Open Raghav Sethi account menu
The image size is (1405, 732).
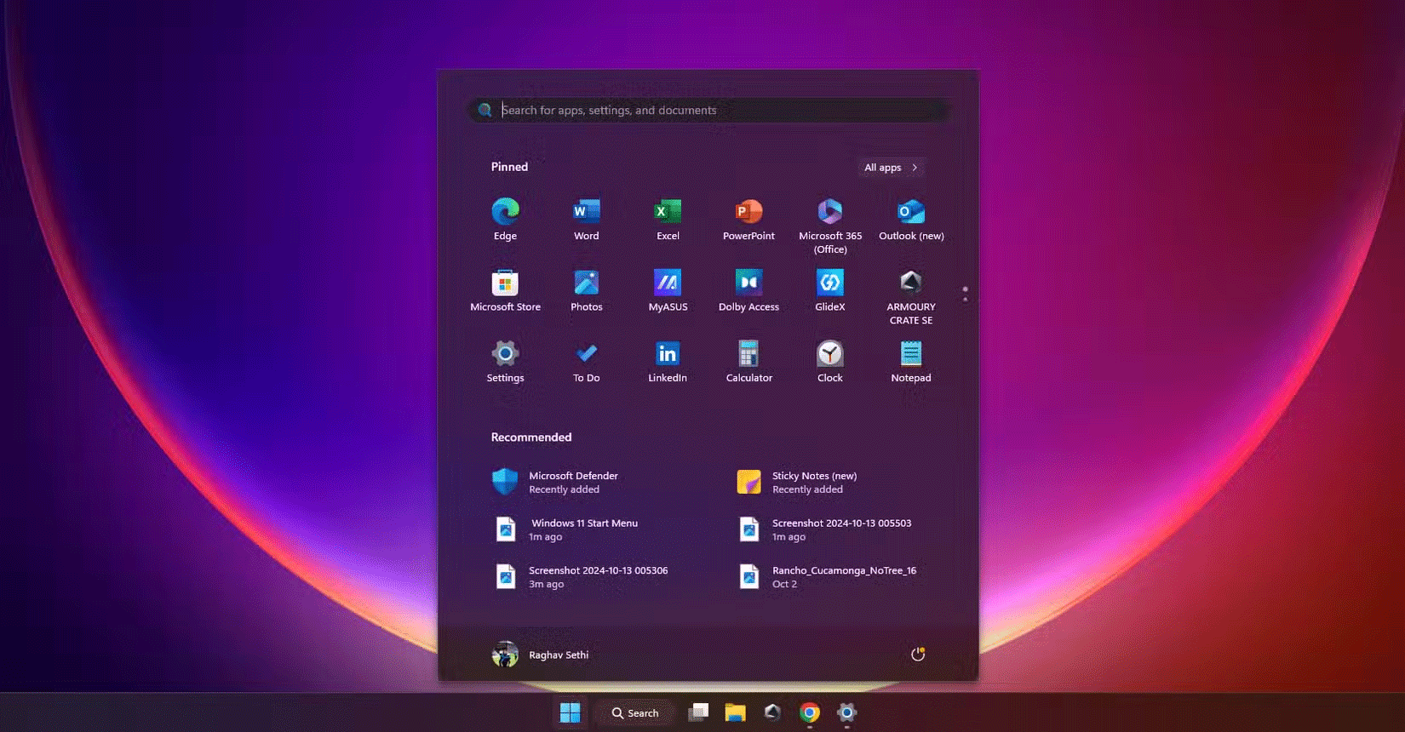(541, 655)
